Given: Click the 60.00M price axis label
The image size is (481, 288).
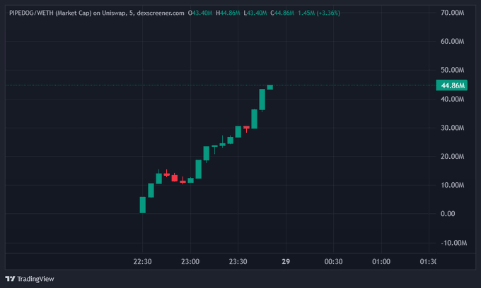Looking at the screenshot, I should pyautogui.click(x=452, y=42).
